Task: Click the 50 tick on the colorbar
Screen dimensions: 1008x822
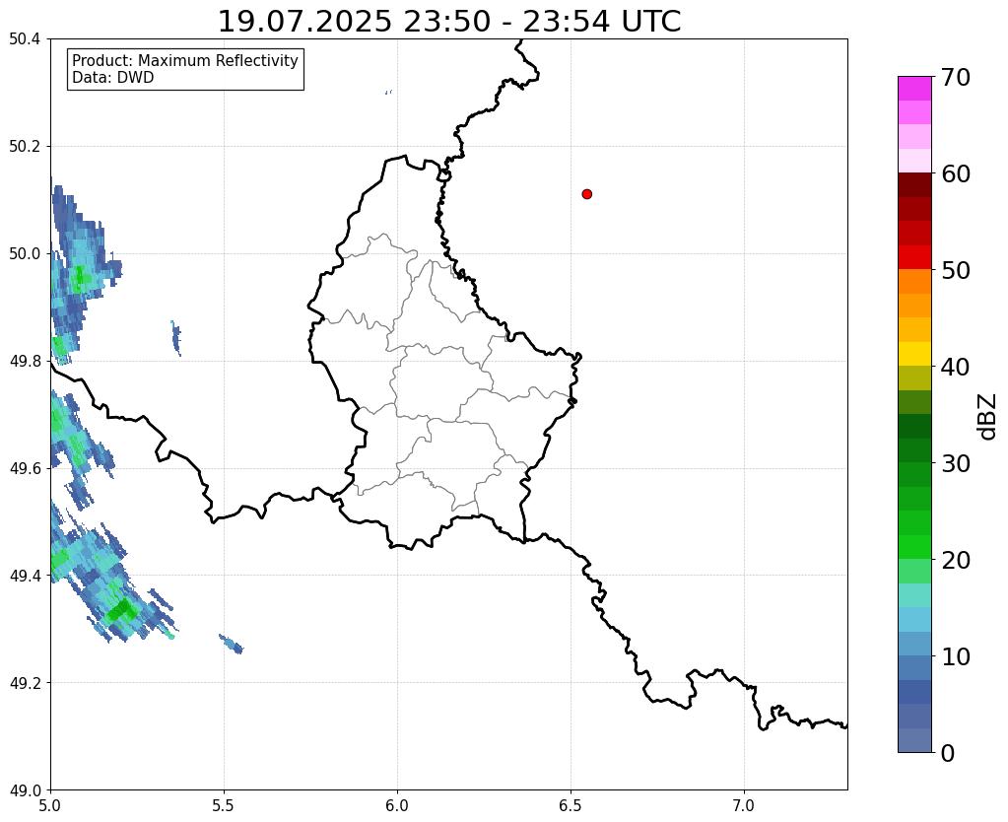Action: click(956, 270)
